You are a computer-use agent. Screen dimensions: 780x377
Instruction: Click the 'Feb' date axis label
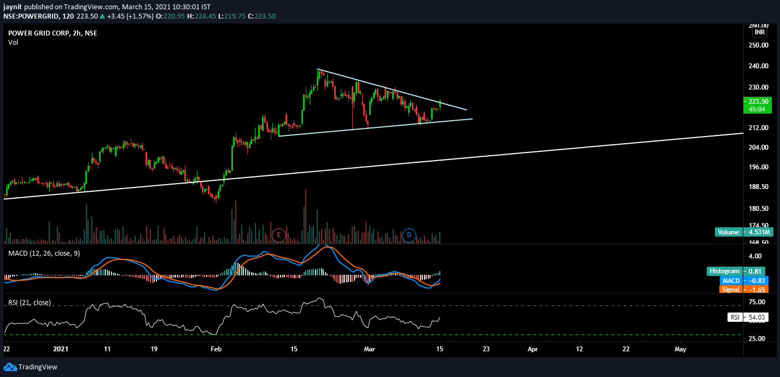pos(217,349)
